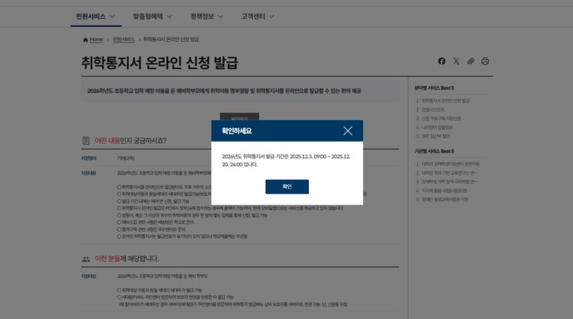Open the 대학원 학과 기반 교육연구단 link
The image size is (573, 319).
click(450, 173)
